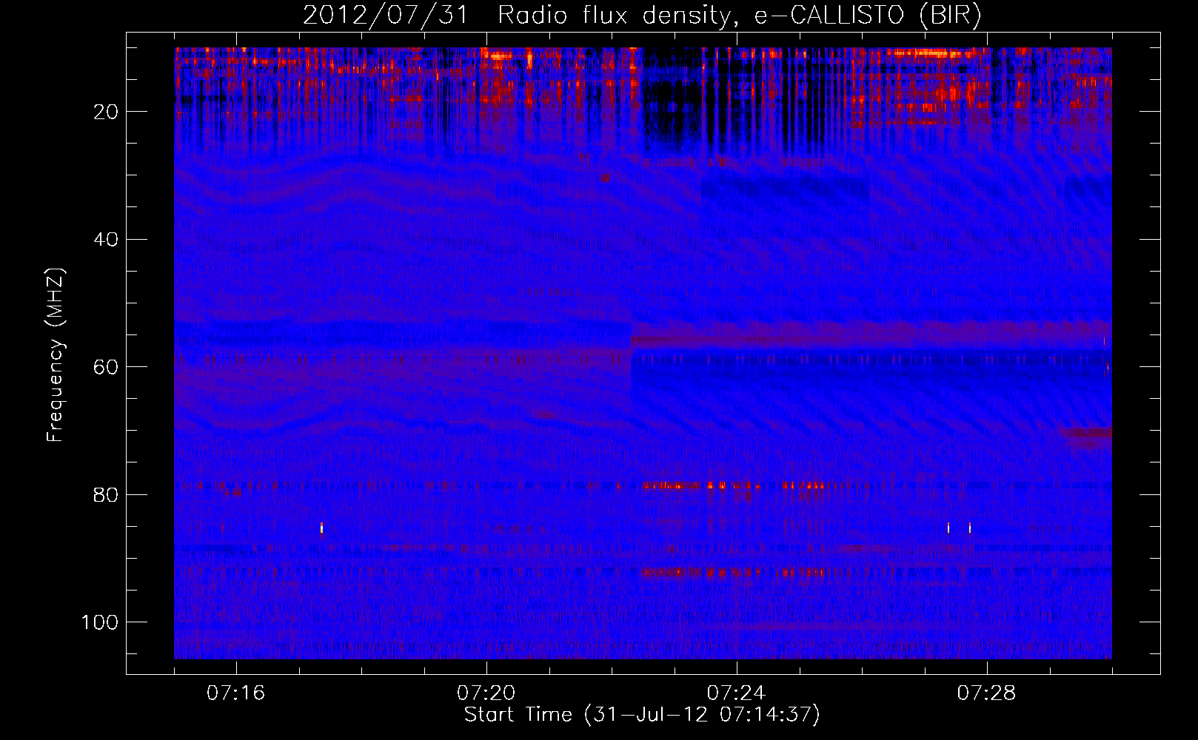Click the frequency tick label 60
1198x740 pixels.
click(x=106, y=367)
